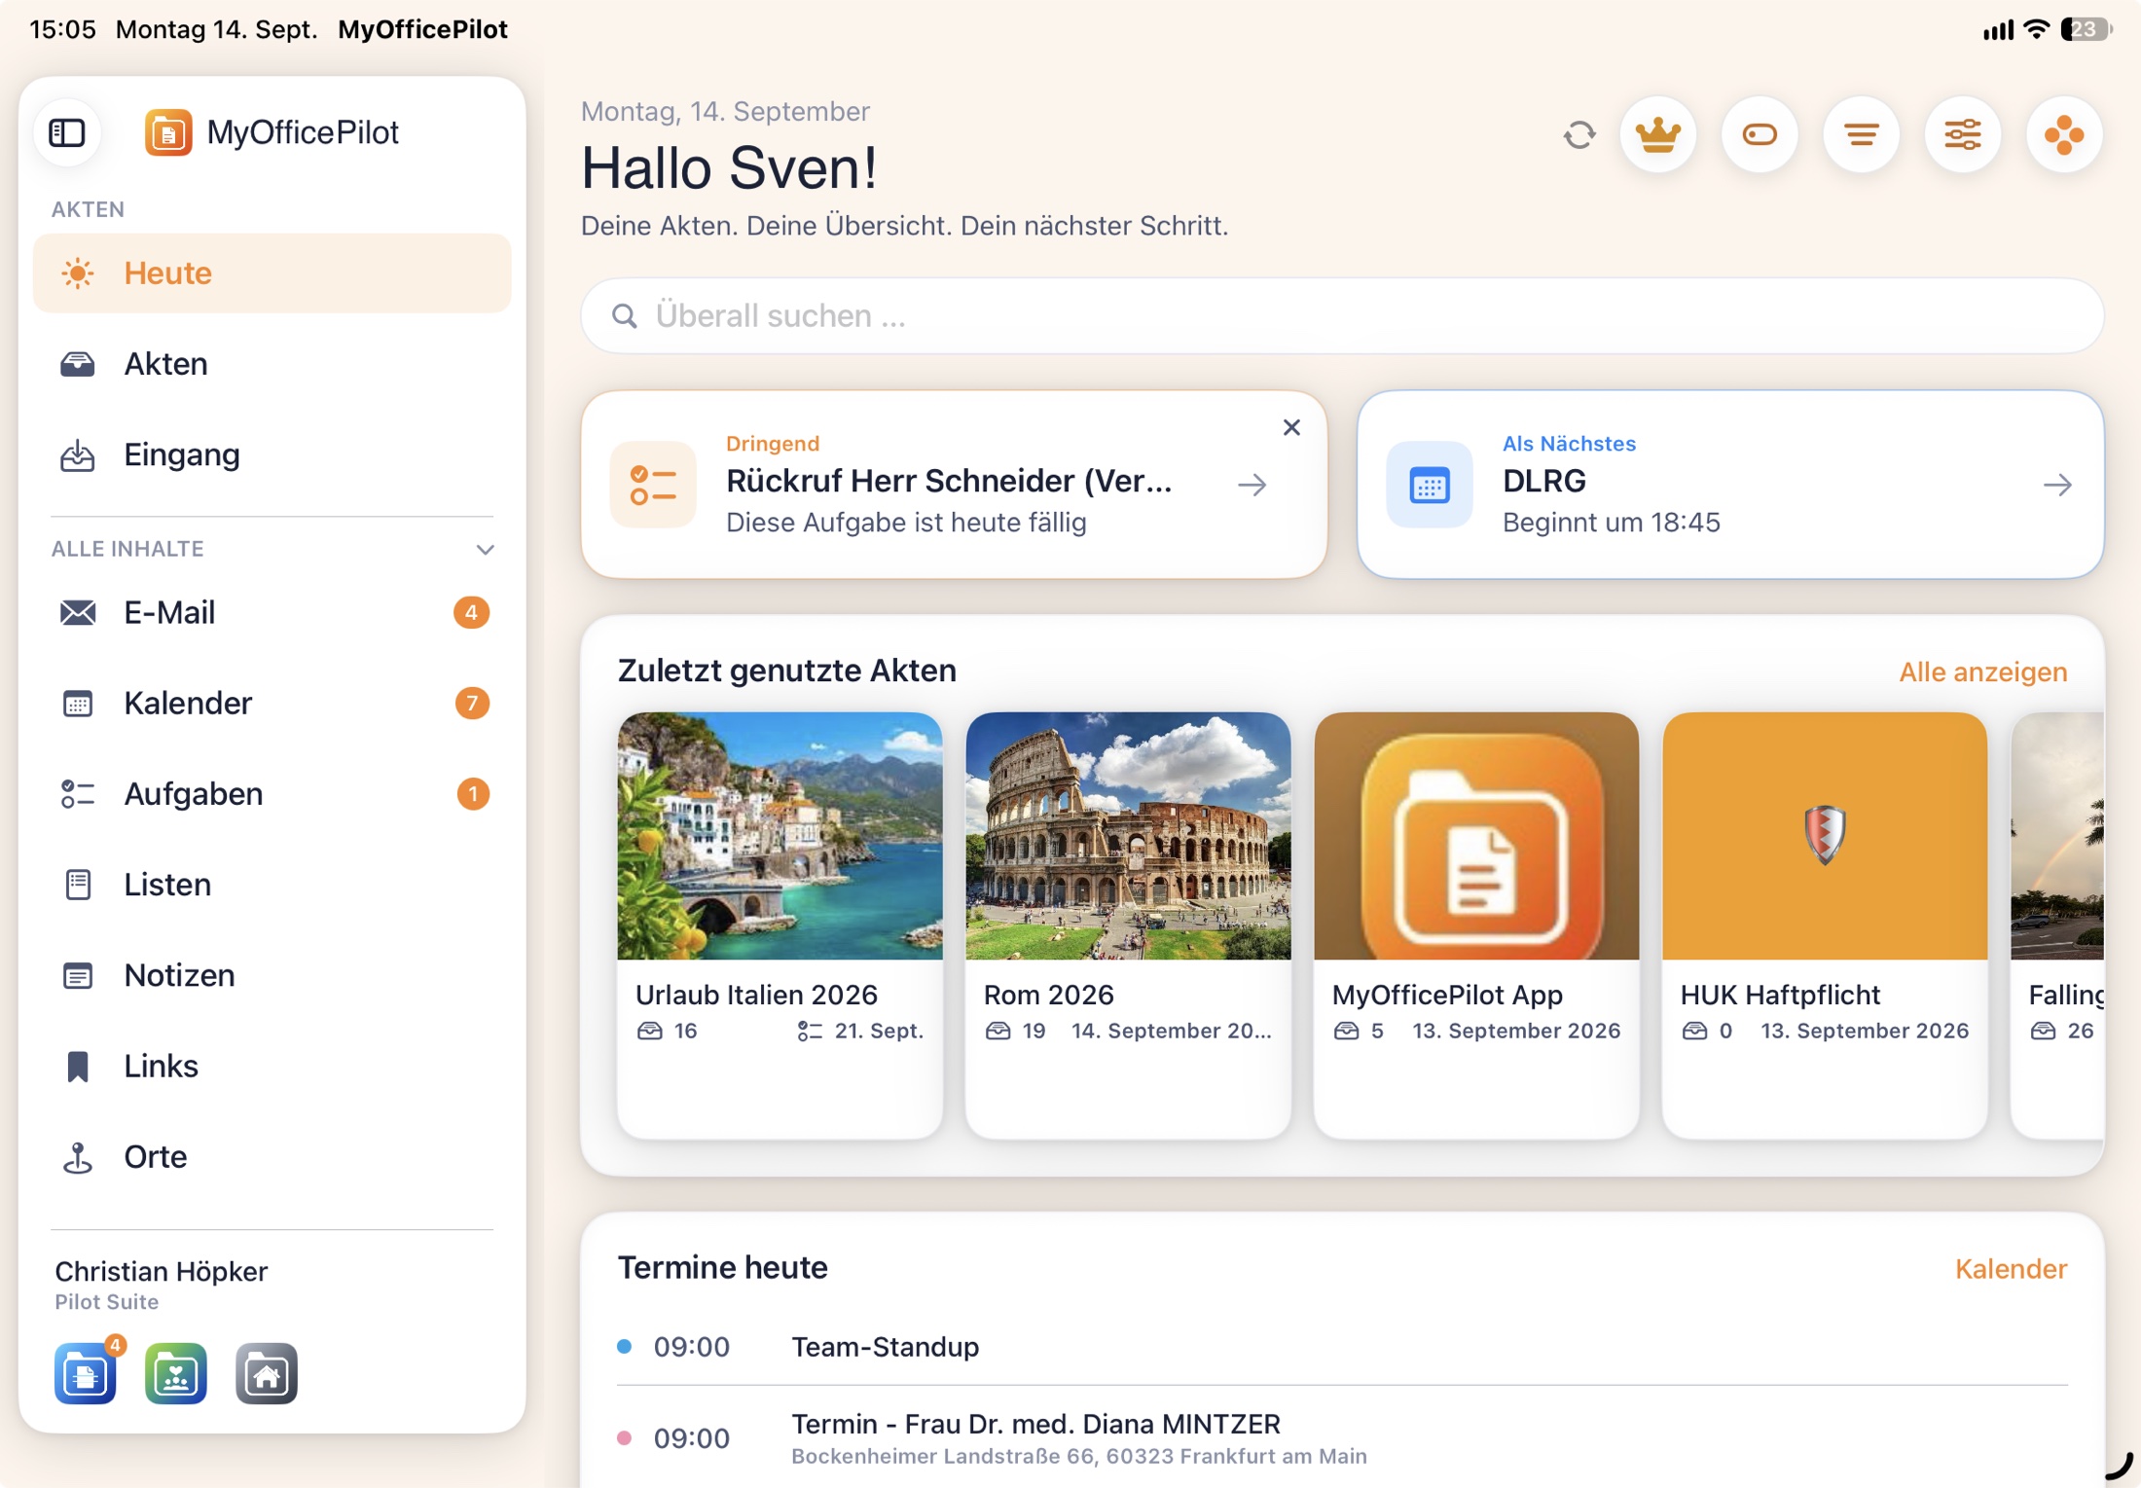
Task: Focus the Überall suchen search field
Action: [1342, 315]
